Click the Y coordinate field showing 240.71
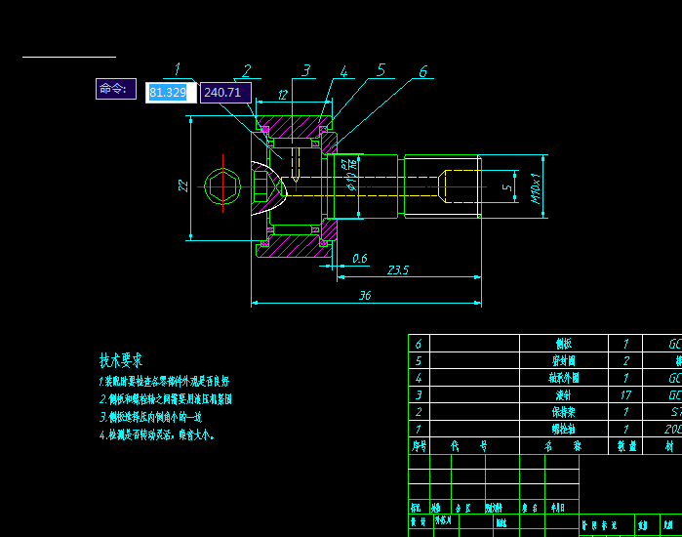 coord(225,93)
